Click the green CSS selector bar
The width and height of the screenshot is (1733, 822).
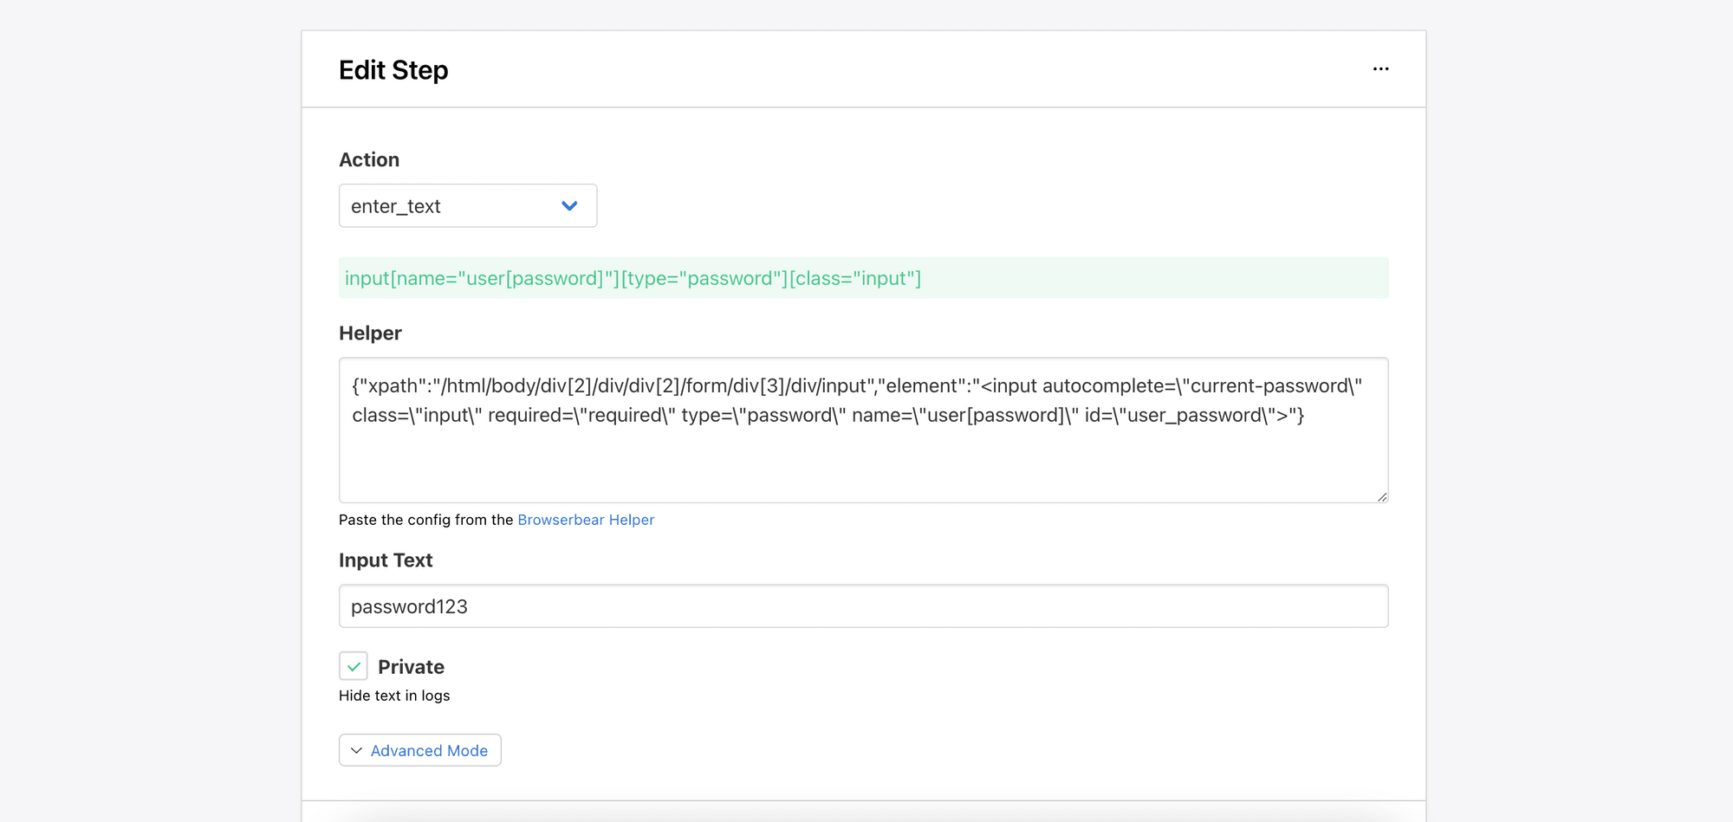pyautogui.click(x=863, y=278)
